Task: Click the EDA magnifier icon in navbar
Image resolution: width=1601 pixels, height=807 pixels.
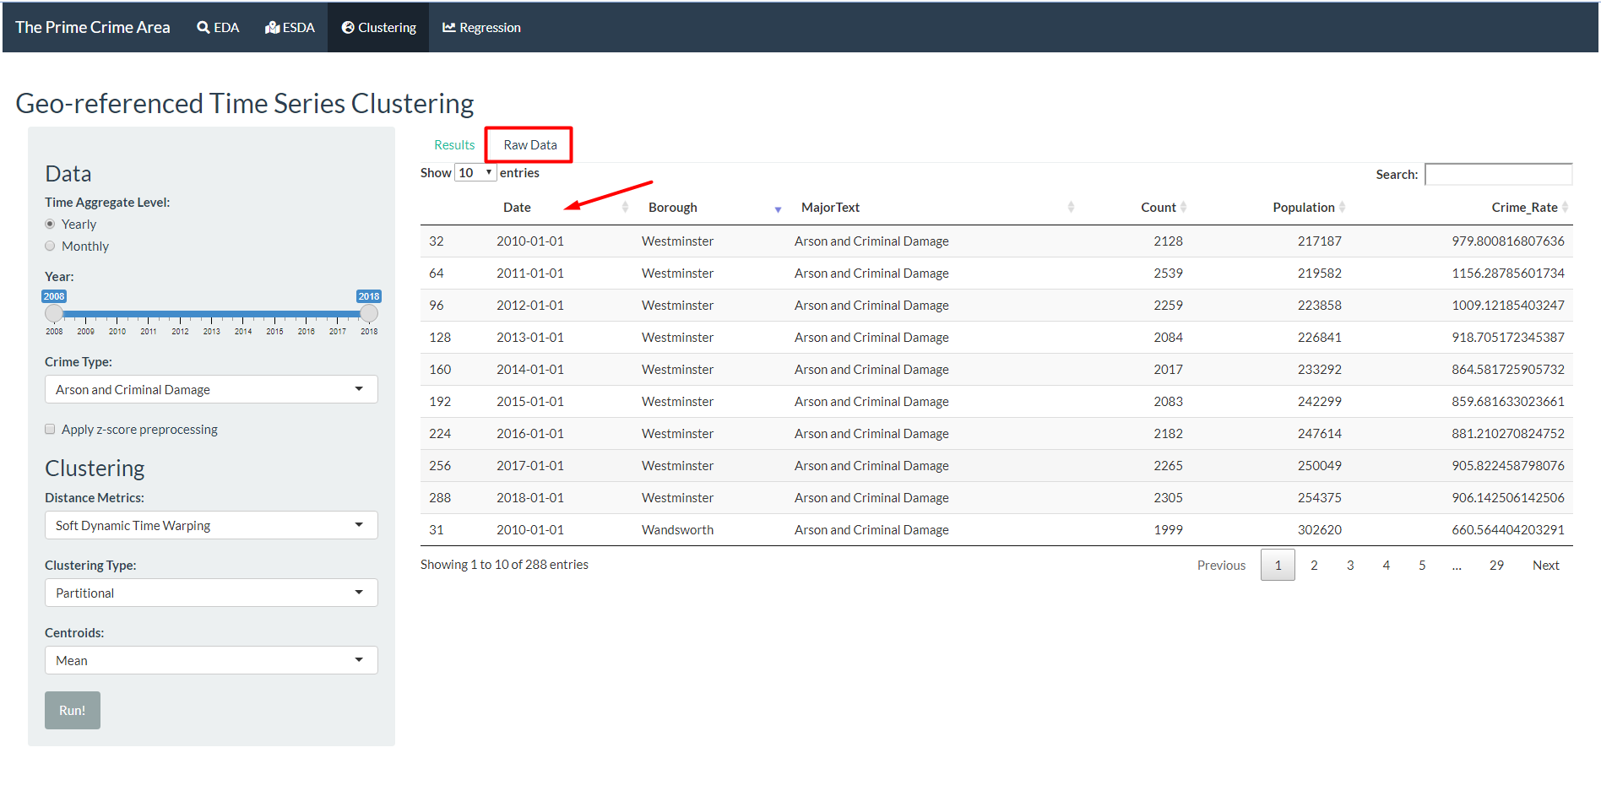Action: click(203, 28)
